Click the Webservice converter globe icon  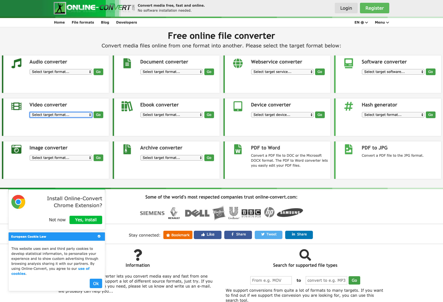[x=238, y=63]
